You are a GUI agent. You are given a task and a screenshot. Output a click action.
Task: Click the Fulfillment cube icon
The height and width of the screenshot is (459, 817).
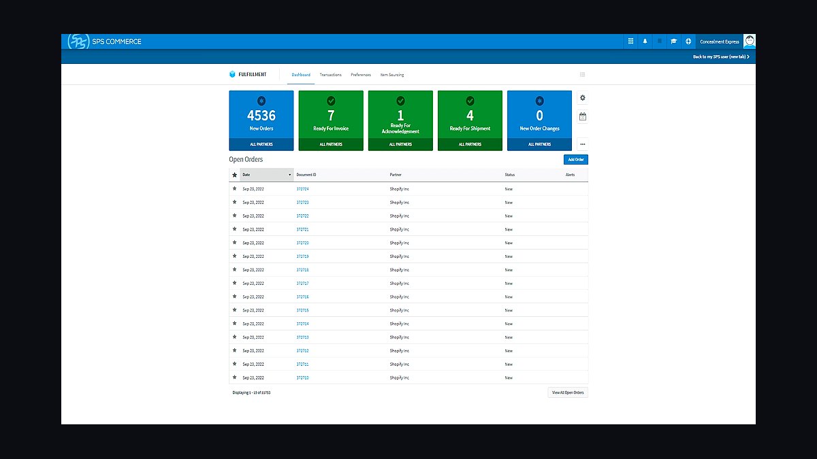(x=233, y=75)
